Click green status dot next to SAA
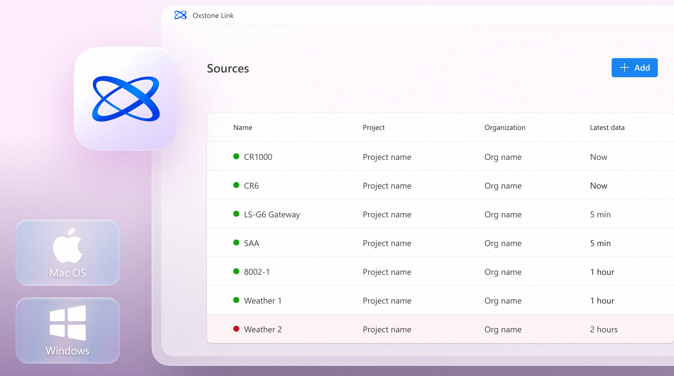674x376 pixels. point(236,242)
